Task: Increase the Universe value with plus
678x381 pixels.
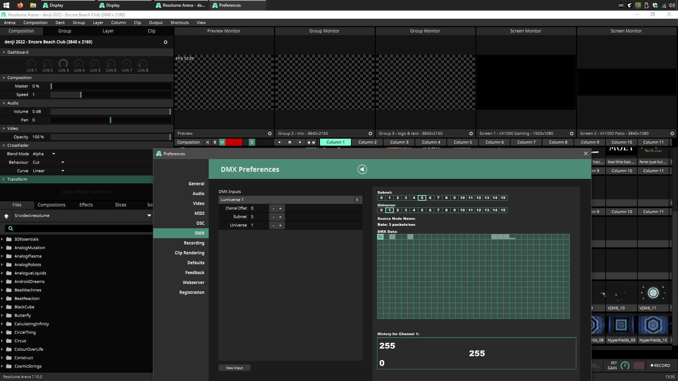Action: tap(280, 225)
